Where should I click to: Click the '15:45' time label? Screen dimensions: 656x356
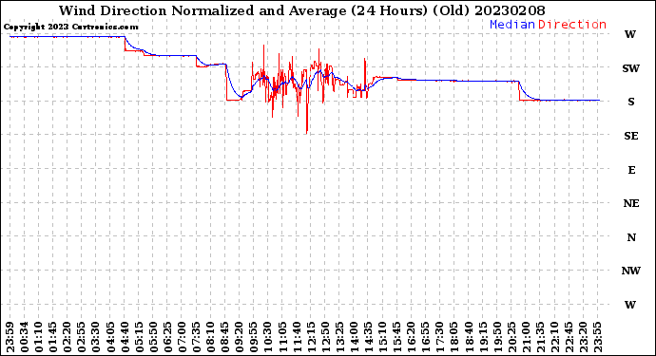tap(396, 337)
